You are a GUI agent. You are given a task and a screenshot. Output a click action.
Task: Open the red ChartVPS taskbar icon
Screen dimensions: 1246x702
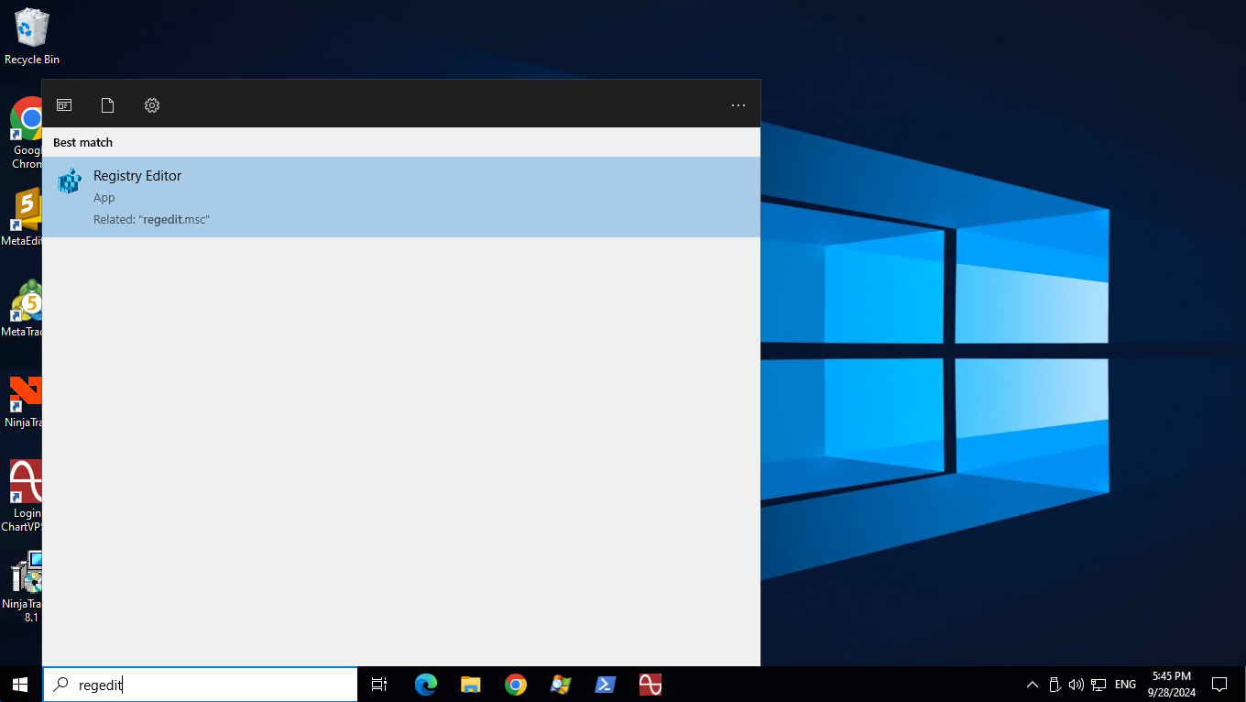[650, 685]
